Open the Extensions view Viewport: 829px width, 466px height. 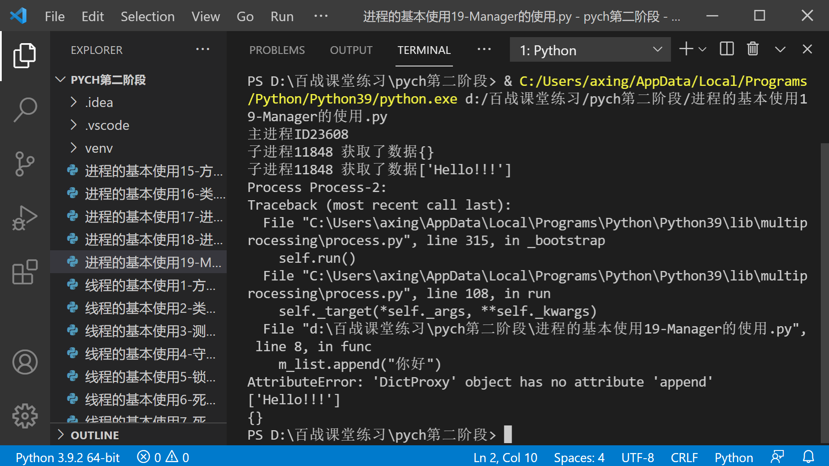tap(25, 272)
